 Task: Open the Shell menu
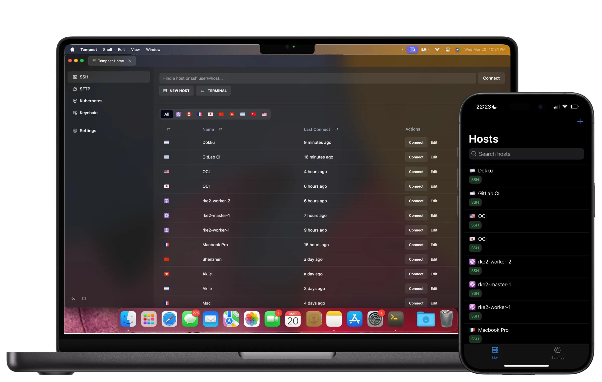(x=107, y=49)
